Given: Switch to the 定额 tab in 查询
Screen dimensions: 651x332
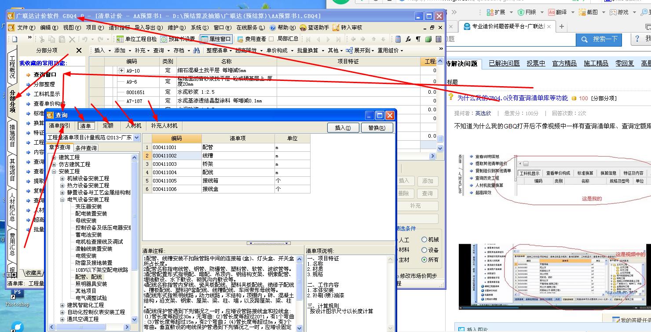Looking at the screenshot, I should [x=108, y=126].
